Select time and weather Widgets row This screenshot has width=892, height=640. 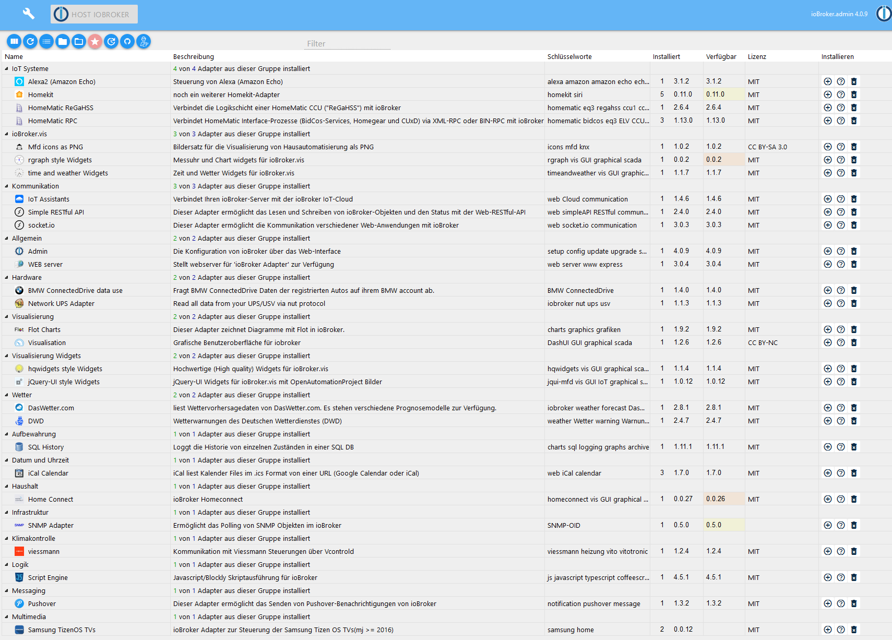446,173
